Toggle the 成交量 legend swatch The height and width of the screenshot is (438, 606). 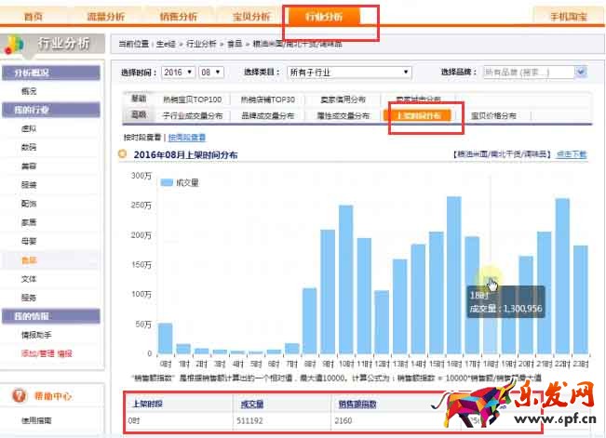[168, 183]
